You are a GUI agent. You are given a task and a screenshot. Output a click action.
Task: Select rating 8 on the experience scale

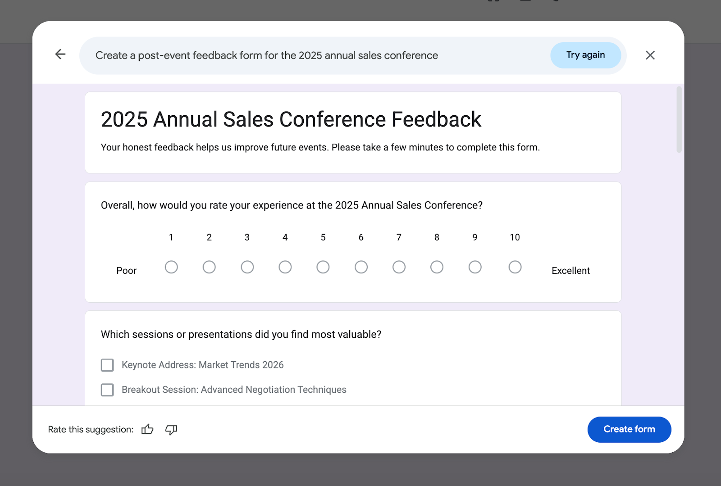[437, 267]
